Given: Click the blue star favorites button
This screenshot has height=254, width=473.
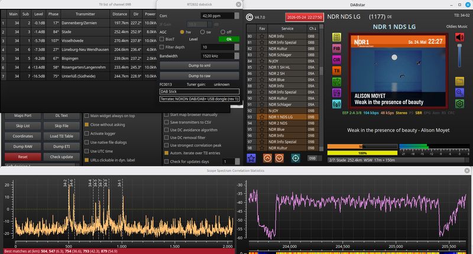Looking at the screenshot, I should [x=251, y=158].
